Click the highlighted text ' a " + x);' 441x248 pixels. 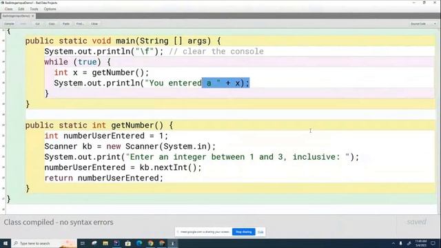pyautogui.click(x=225, y=83)
